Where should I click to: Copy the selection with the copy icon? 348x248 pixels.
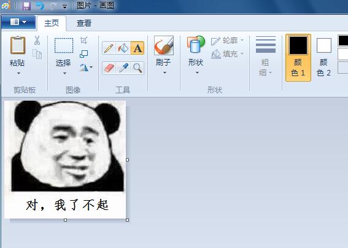37,54
